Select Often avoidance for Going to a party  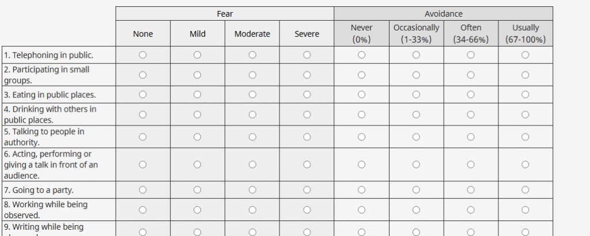point(471,190)
